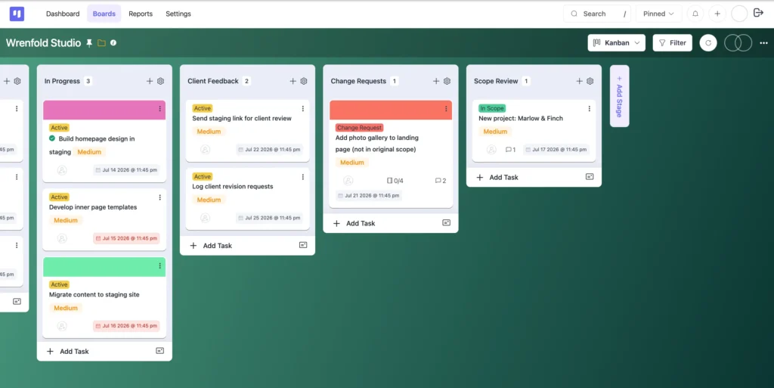The height and width of the screenshot is (388, 774).
Task: Click template icon in Scope Review footer
Action: [x=590, y=177]
